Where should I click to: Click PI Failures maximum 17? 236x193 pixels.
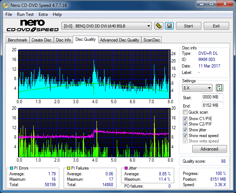(x=111, y=179)
